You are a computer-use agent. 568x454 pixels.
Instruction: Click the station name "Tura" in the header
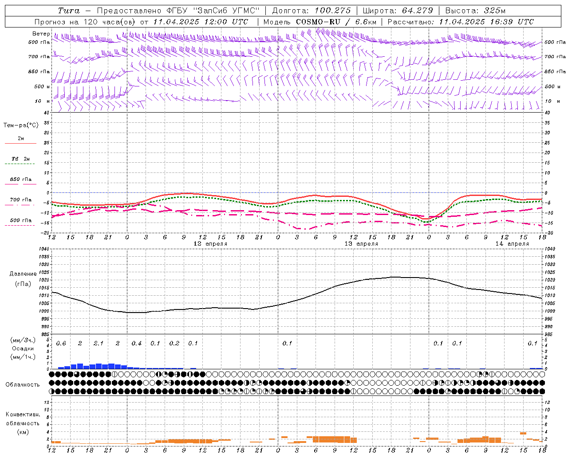[x=69, y=11]
